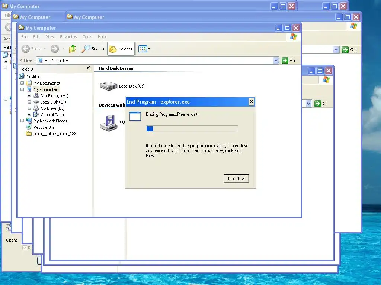Click the Up folder icon in the toolbar
The height and width of the screenshot is (285, 381).
(x=73, y=49)
